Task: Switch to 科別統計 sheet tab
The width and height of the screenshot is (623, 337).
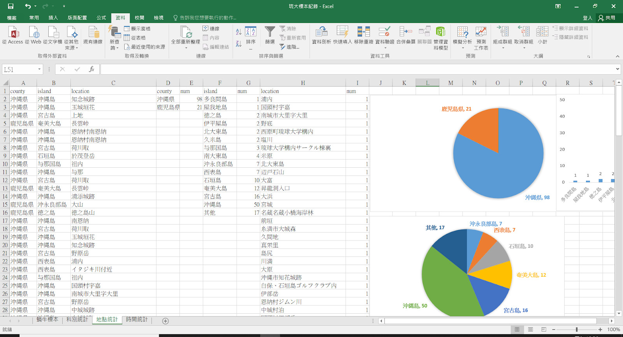Action: pos(77,319)
